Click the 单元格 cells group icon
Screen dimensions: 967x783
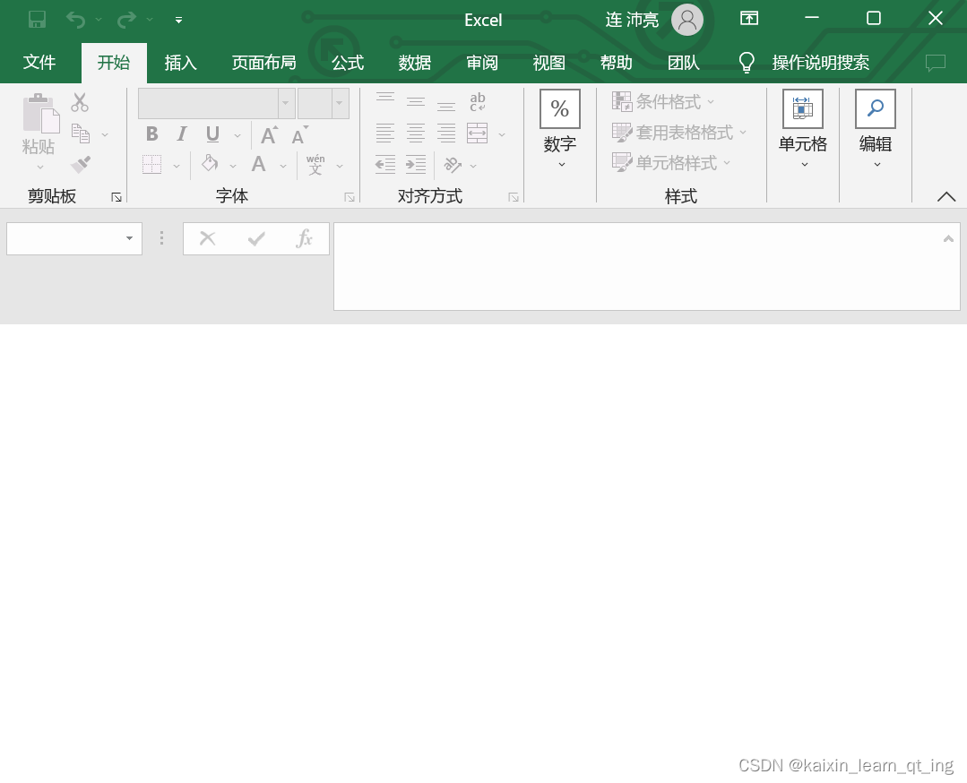(802, 108)
